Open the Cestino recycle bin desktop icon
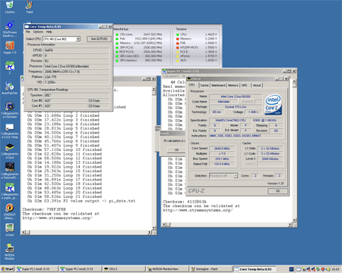The width and height of the screenshot is (342, 273). pyautogui.click(x=10, y=7)
